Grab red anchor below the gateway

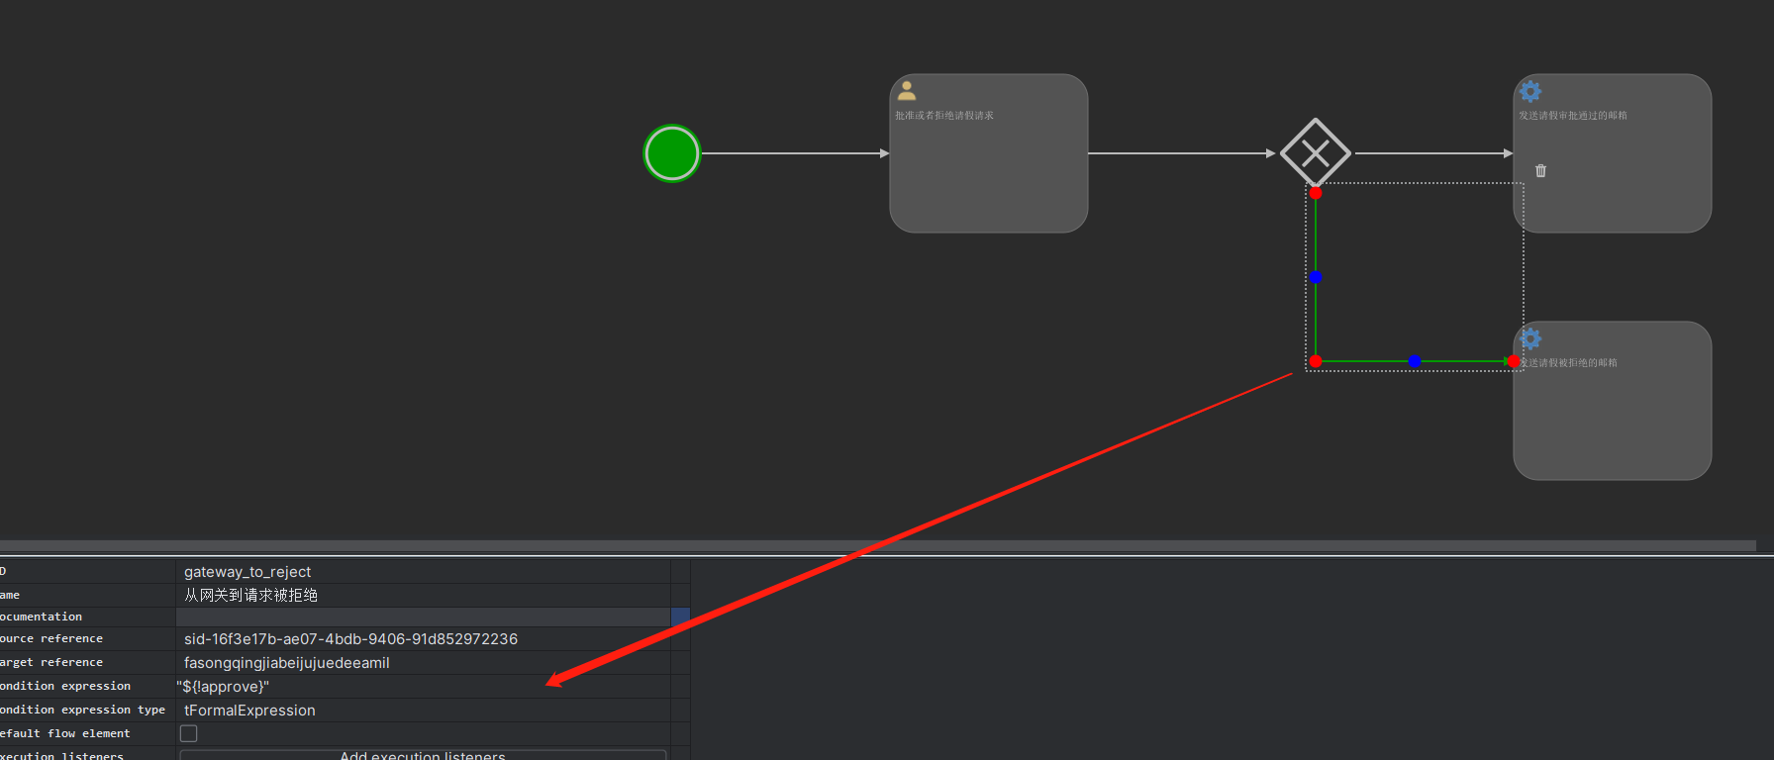(1316, 193)
